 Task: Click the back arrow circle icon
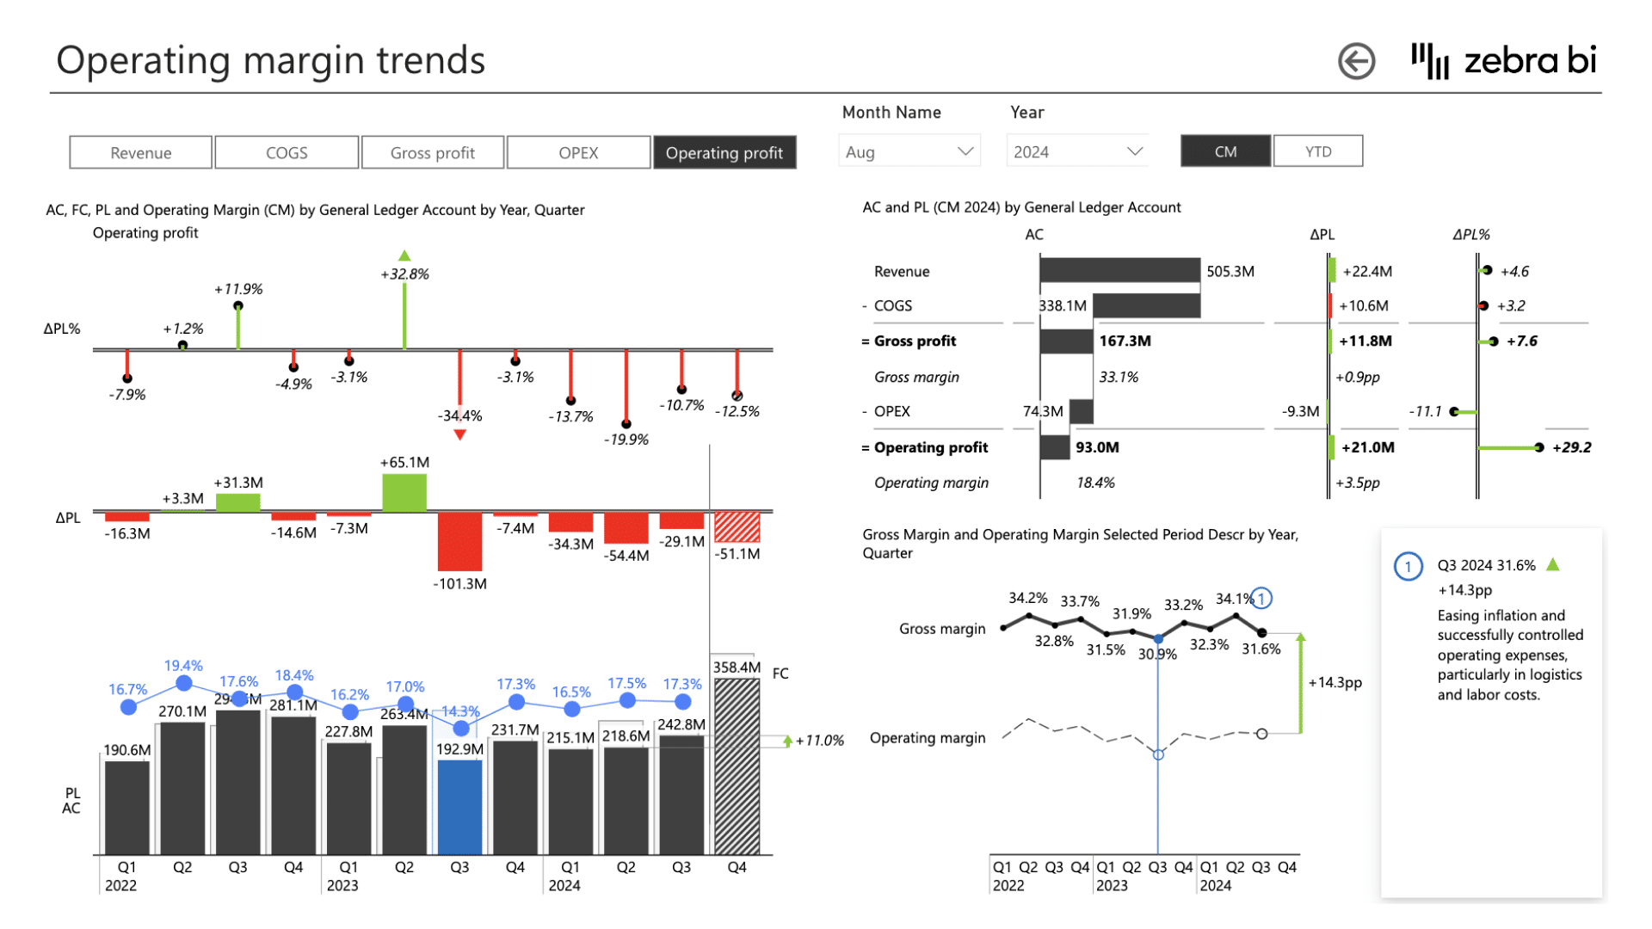tap(1356, 61)
